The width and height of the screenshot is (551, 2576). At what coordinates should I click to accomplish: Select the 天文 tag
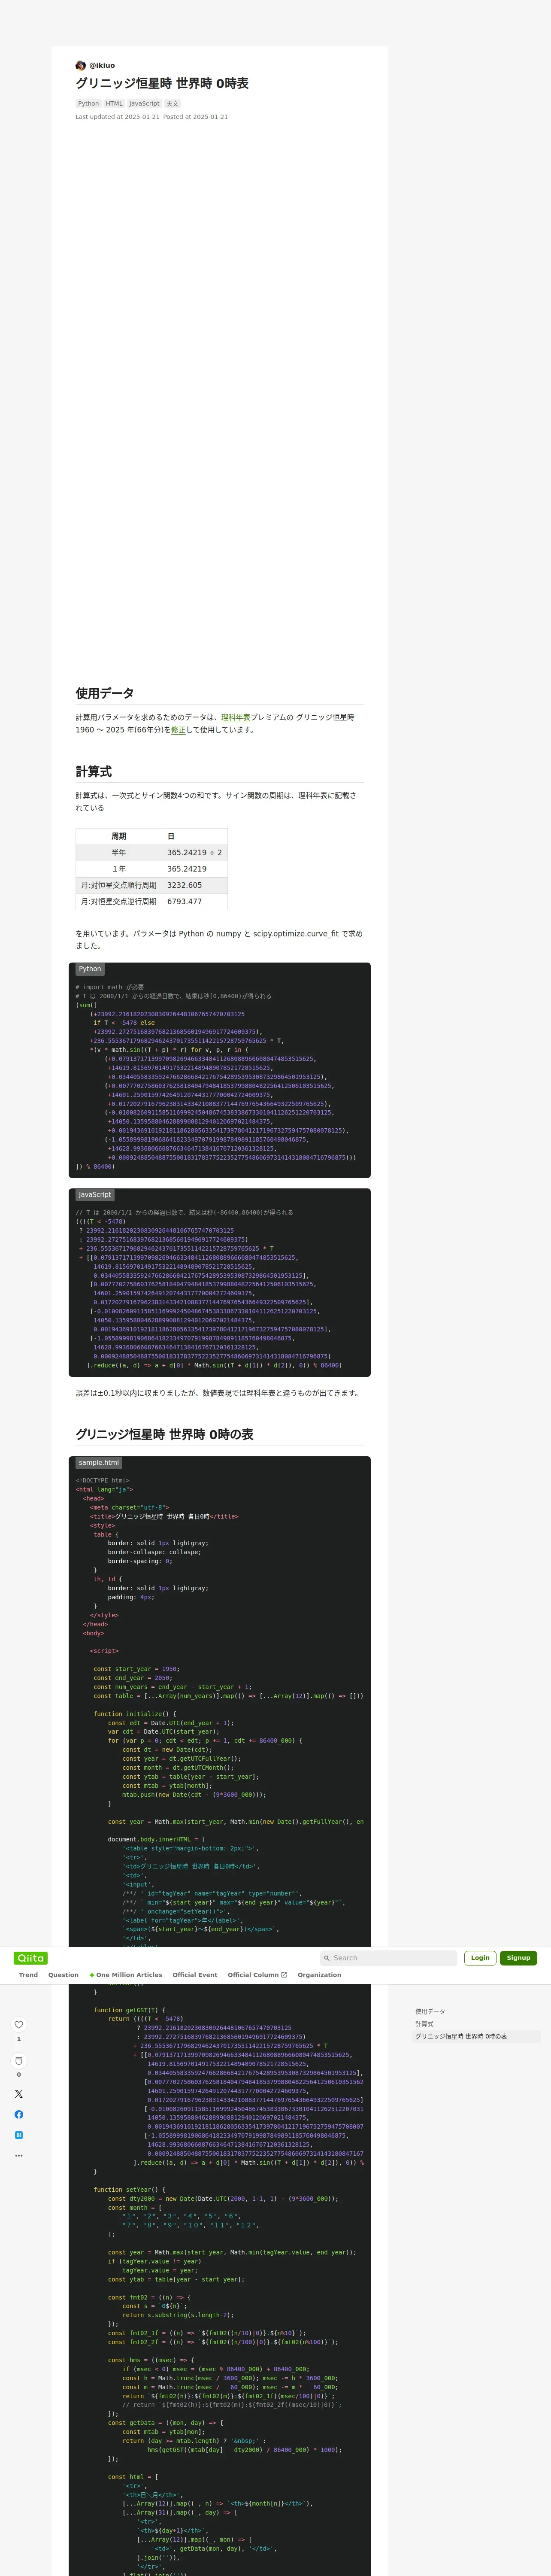point(172,103)
